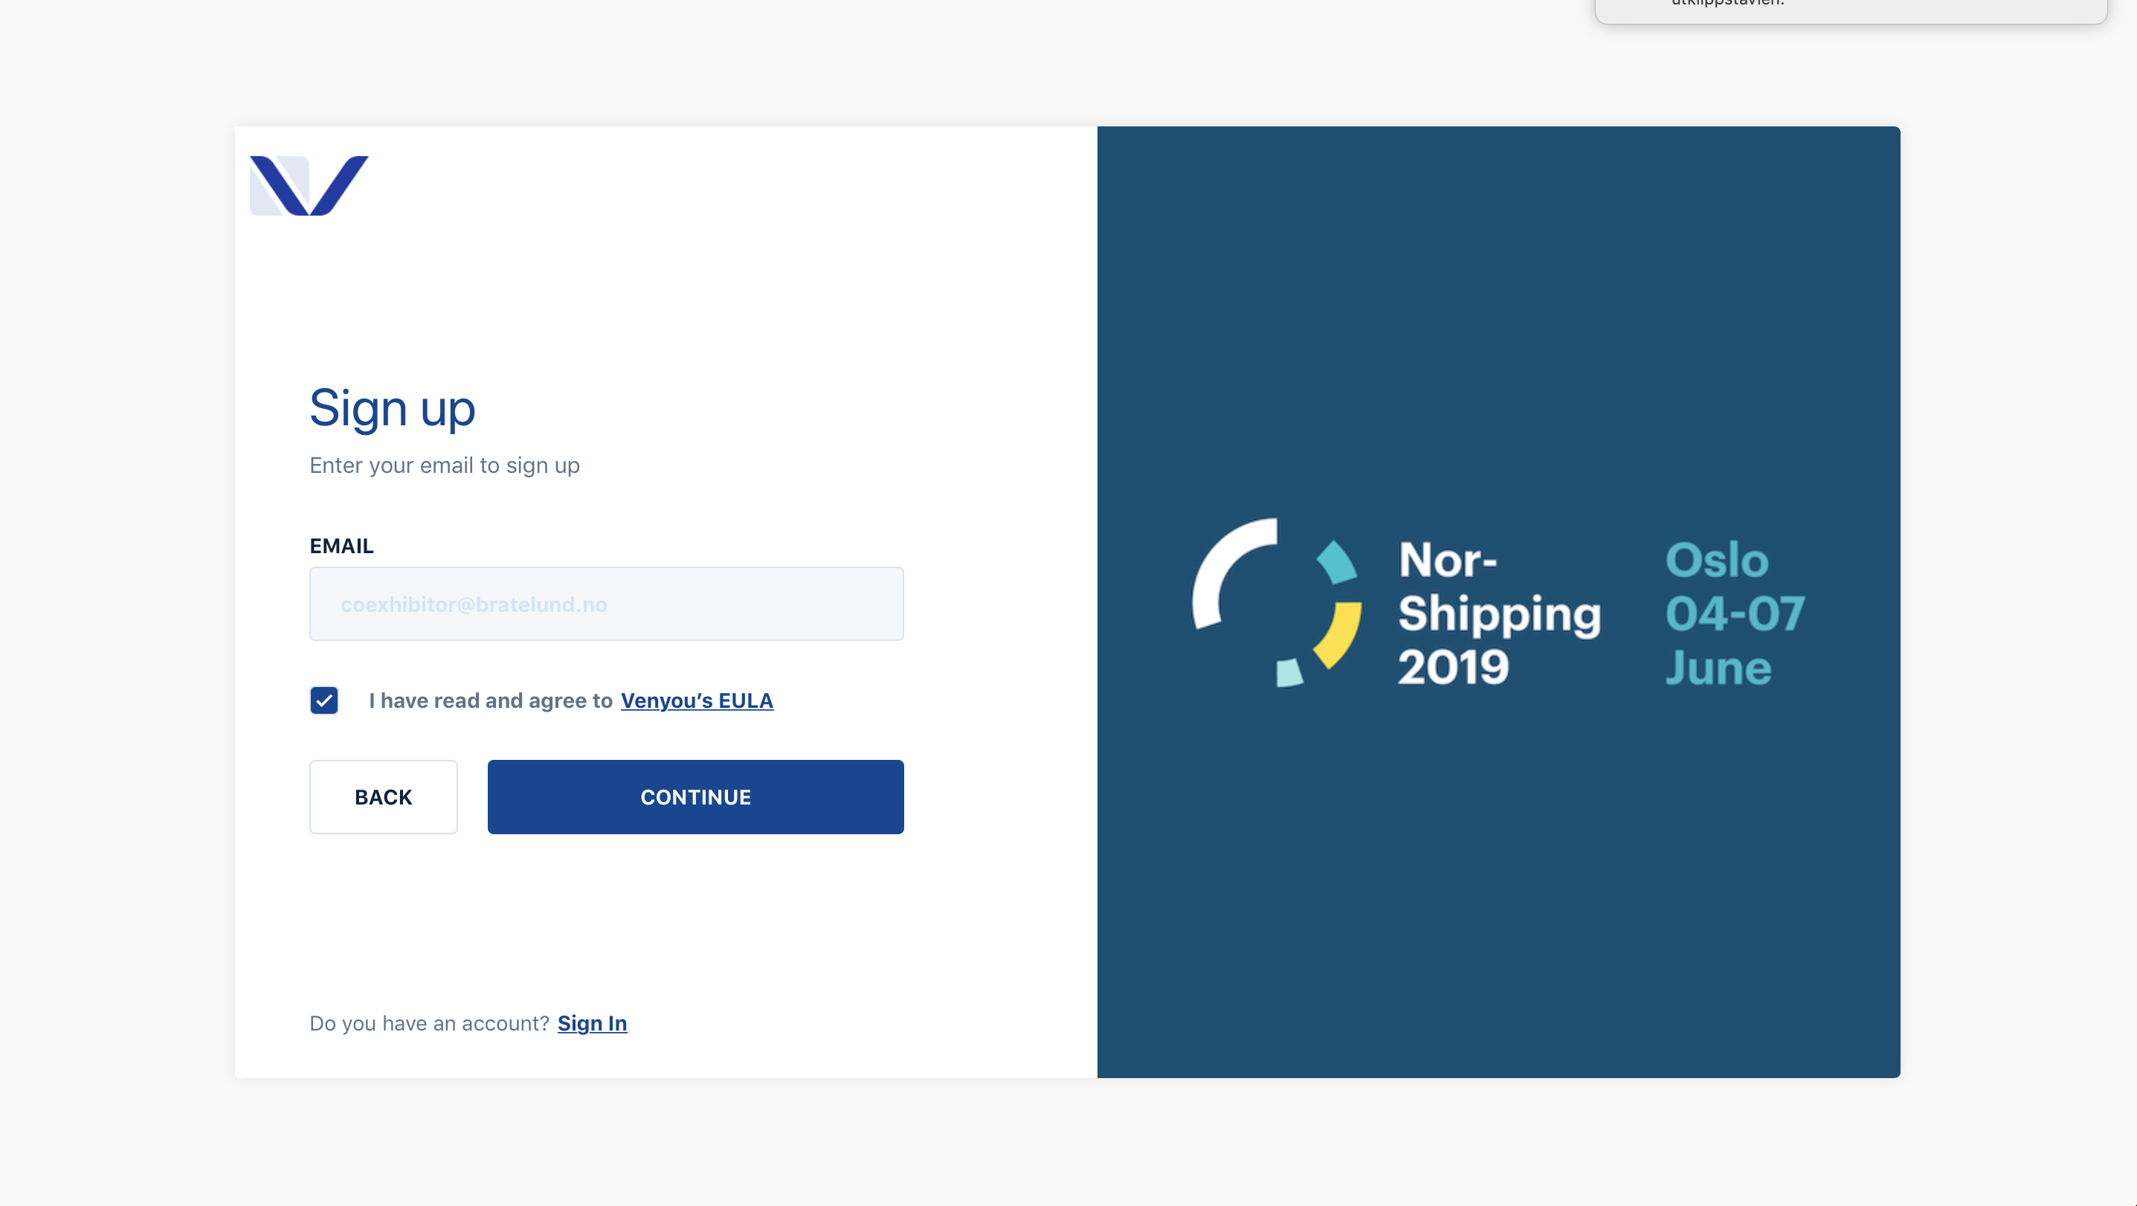Click the EMAIL field label
The image size is (2137, 1206).
[x=342, y=546]
